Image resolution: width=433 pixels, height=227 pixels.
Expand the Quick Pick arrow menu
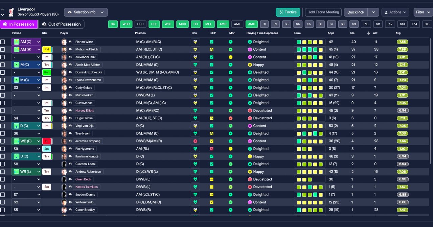(373, 12)
